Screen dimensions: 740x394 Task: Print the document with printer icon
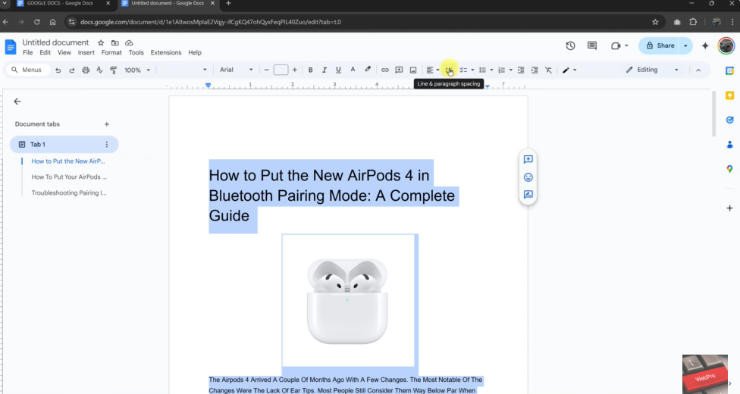coord(86,70)
